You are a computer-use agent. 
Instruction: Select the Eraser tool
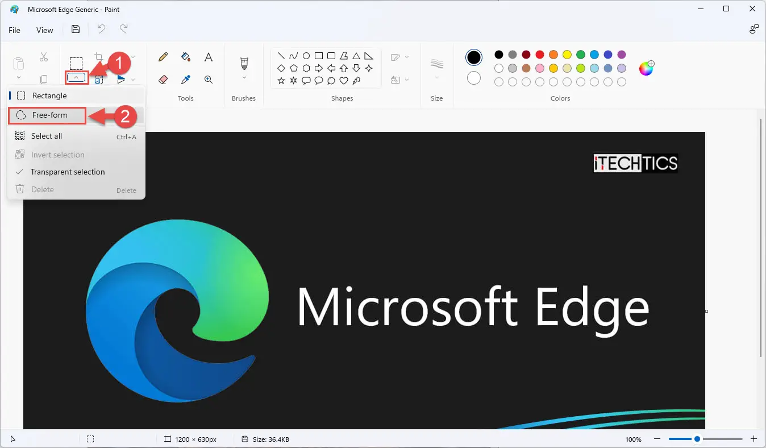tap(163, 80)
